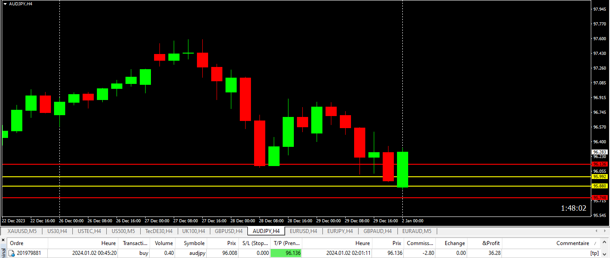The height and width of the screenshot is (258, 610).
Task: Click the AUDJPY,H4 chart title arrow
Action: [x=5, y=4]
